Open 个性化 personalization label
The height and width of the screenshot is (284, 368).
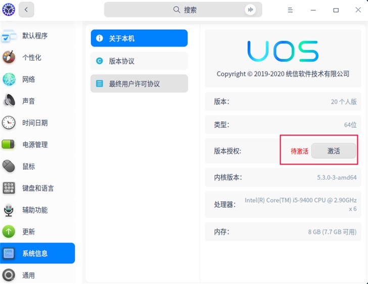pos(32,58)
